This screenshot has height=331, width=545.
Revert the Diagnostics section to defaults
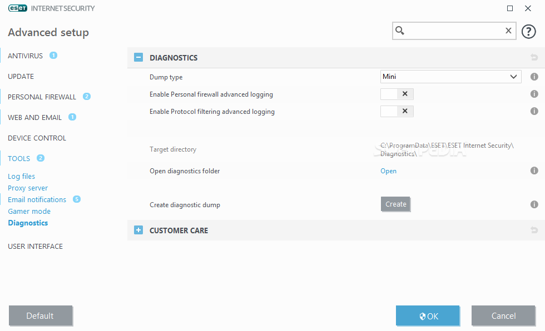point(534,57)
